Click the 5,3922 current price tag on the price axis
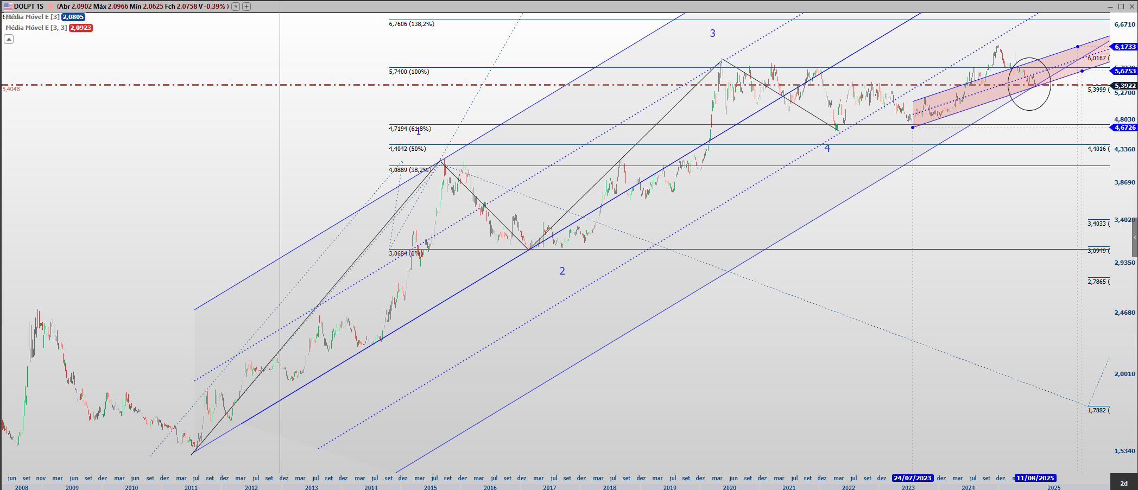The height and width of the screenshot is (490, 1138). pos(1124,86)
